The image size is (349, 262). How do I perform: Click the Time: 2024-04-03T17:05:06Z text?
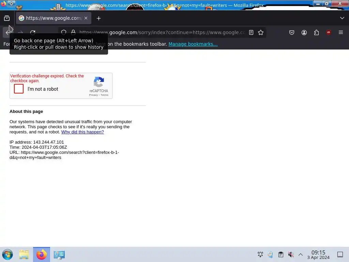coord(38,147)
